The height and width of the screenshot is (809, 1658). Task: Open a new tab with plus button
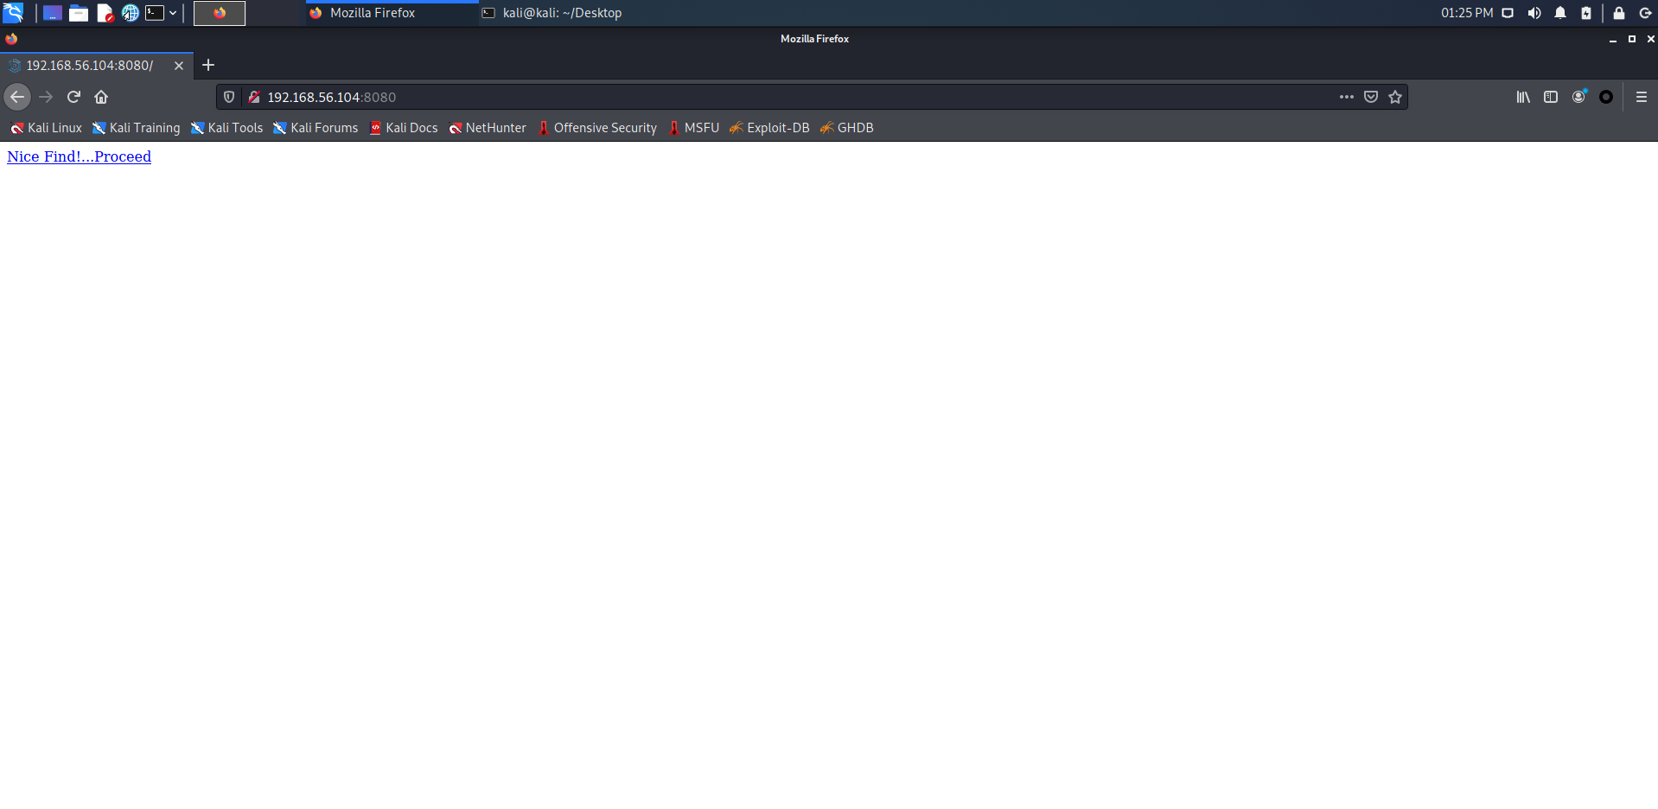208,66
